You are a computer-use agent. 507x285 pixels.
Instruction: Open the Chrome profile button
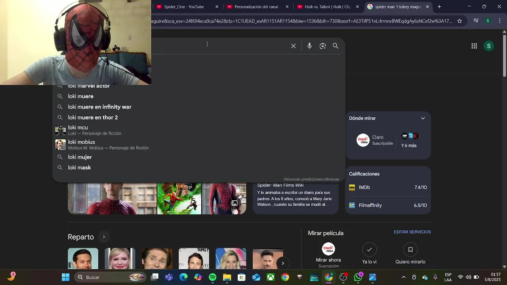pyautogui.click(x=488, y=21)
